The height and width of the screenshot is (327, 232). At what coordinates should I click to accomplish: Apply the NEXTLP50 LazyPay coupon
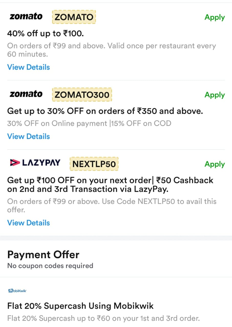[215, 164]
